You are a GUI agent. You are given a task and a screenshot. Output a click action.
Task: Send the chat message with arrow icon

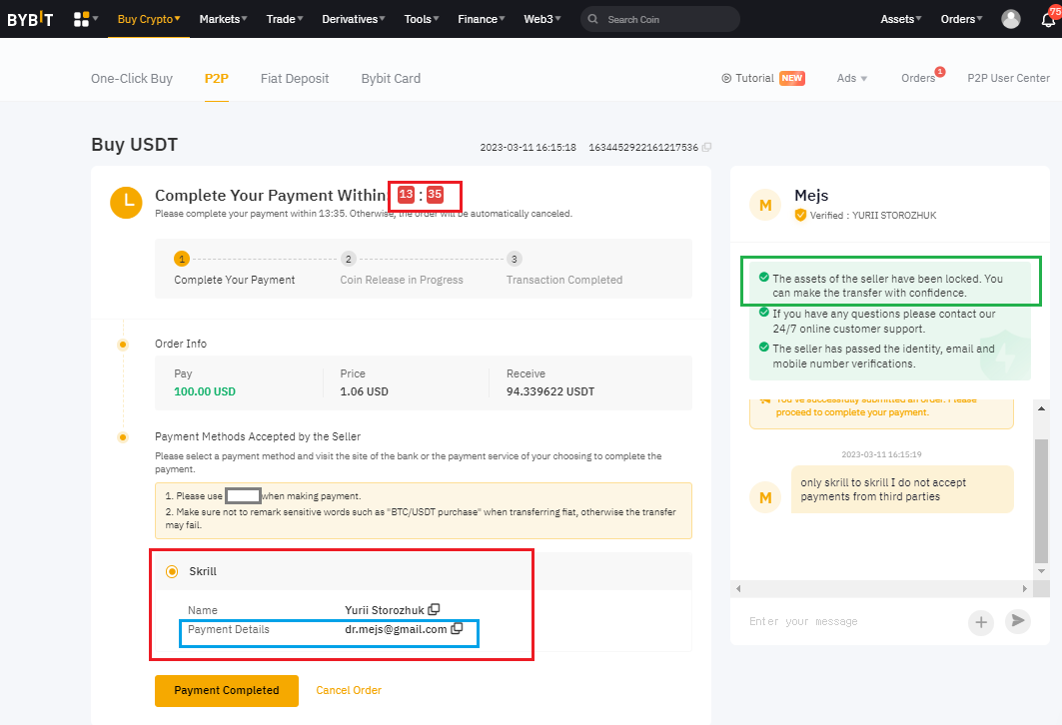[x=1018, y=621]
